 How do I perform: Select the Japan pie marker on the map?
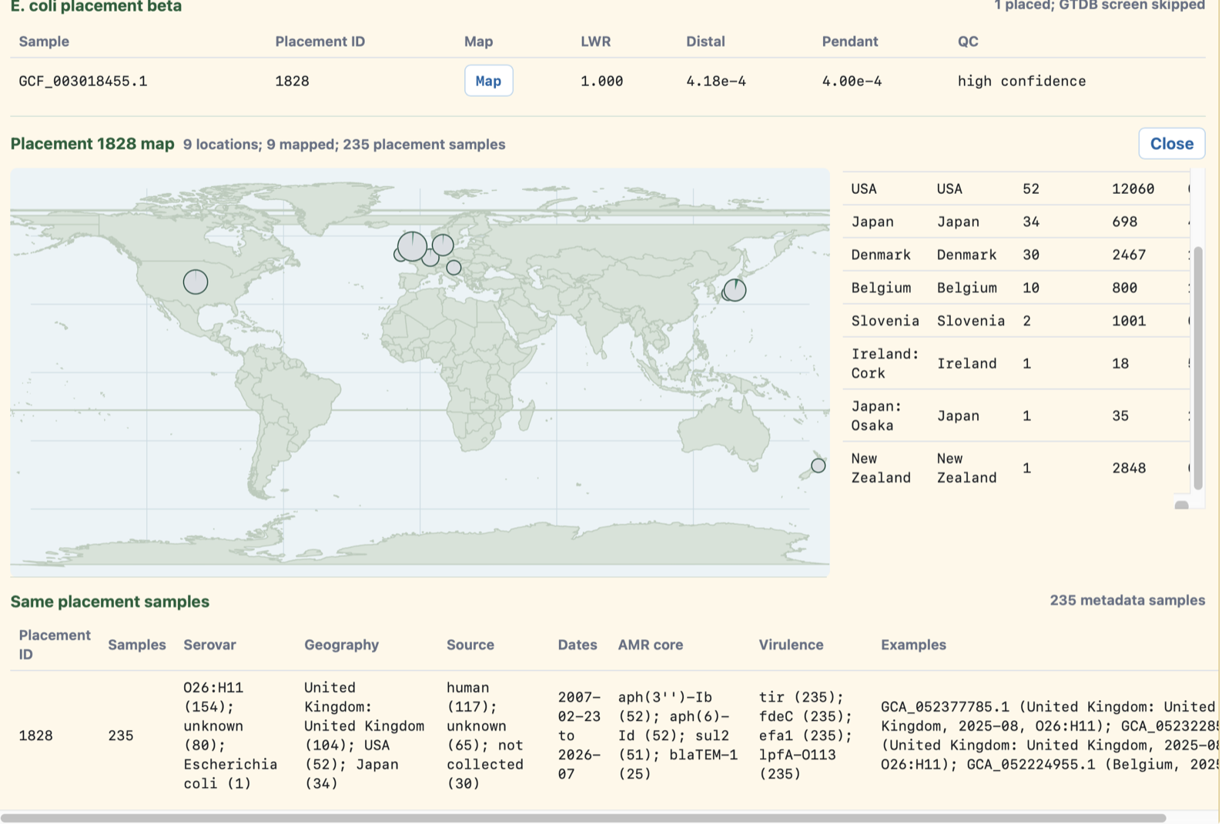[735, 290]
